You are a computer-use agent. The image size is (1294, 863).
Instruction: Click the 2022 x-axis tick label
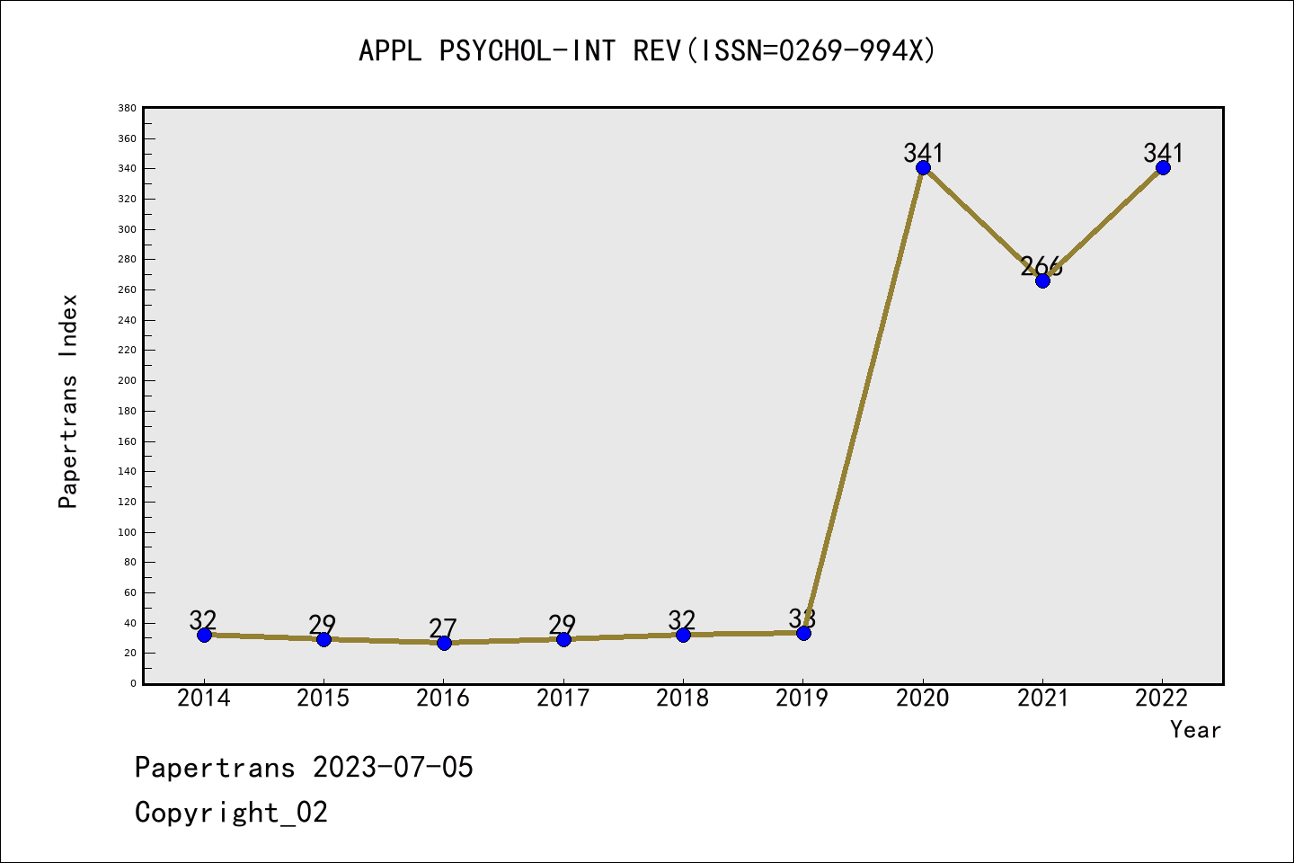1162,698
